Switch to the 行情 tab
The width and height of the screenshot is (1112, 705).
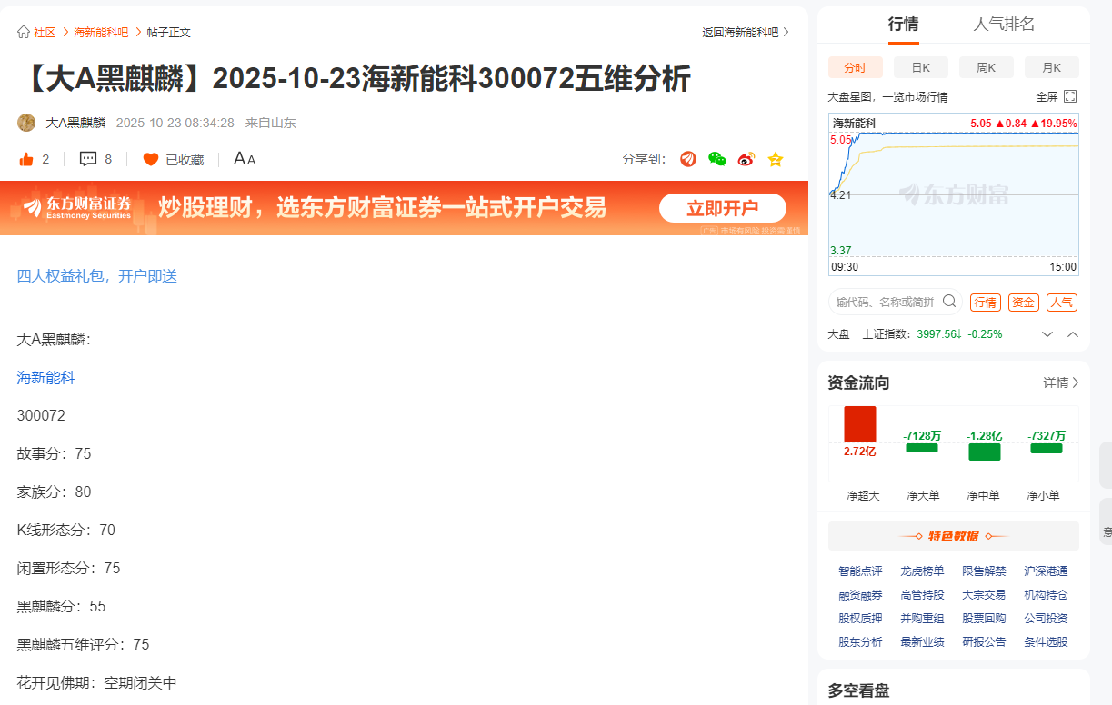903,25
